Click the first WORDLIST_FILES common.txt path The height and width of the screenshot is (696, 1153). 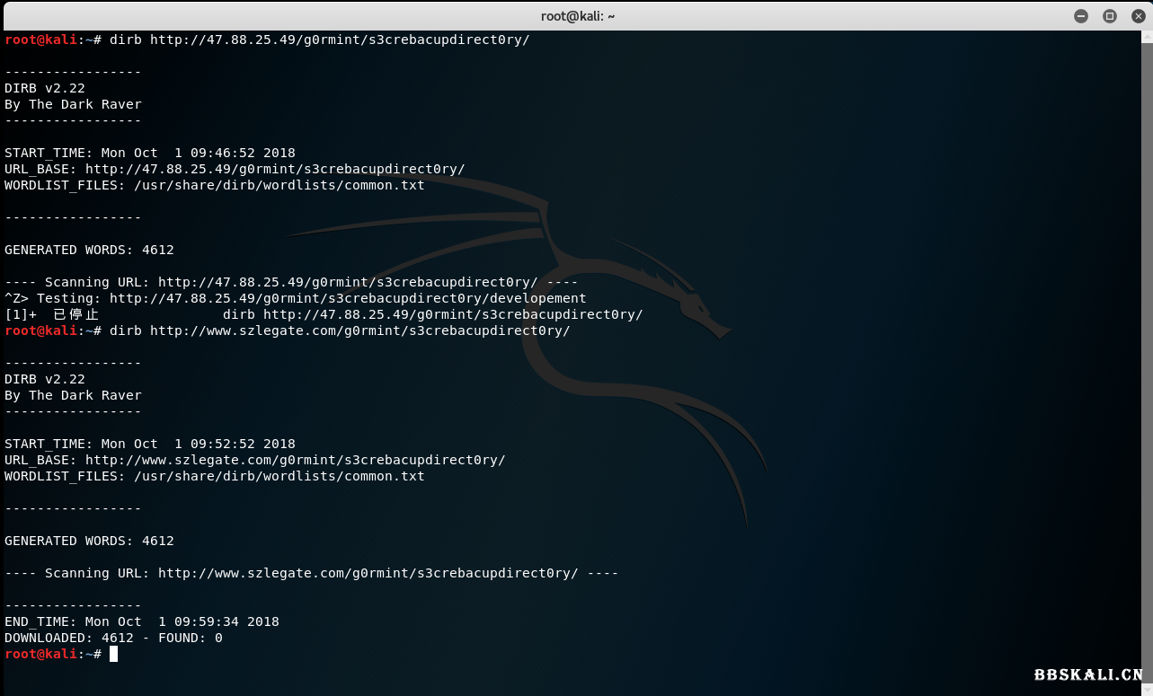click(x=279, y=185)
